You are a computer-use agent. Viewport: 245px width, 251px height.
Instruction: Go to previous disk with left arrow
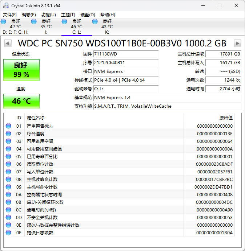point(8,43)
